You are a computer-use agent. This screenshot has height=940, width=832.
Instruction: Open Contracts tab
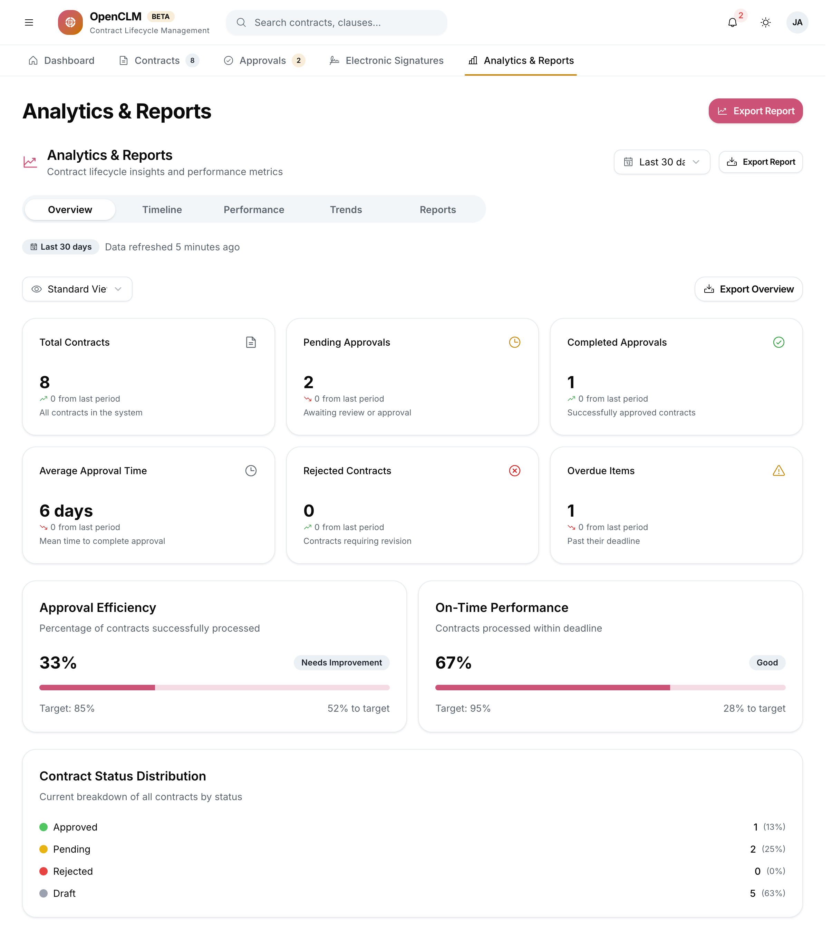click(160, 61)
